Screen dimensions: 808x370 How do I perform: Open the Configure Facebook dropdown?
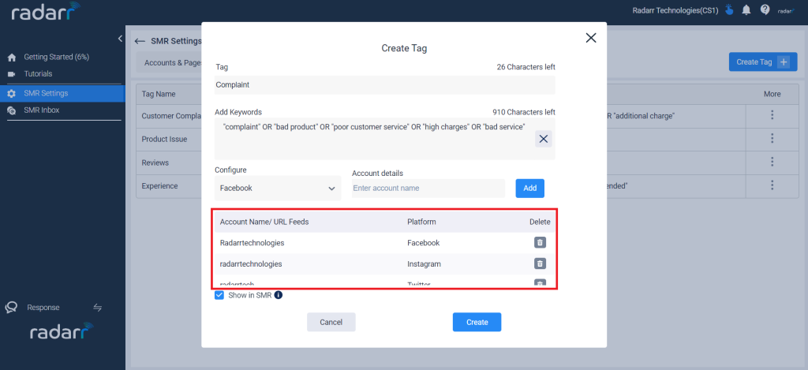(278, 188)
